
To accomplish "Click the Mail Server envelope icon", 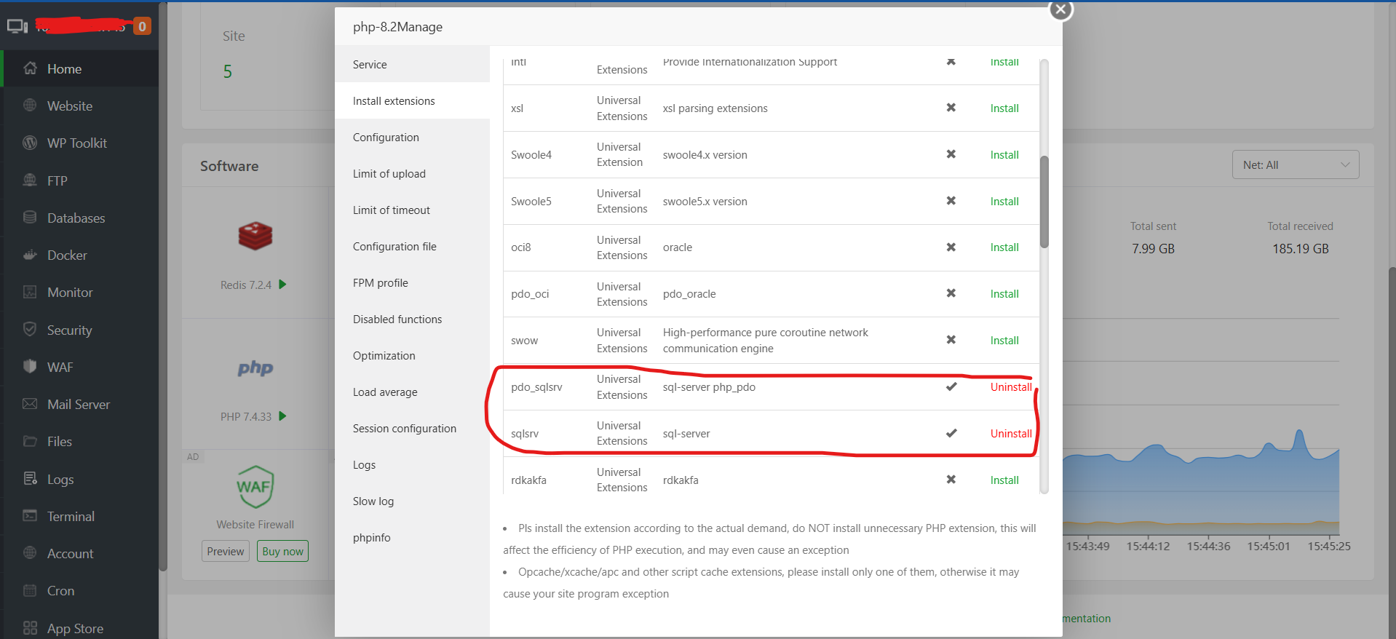I will coord(30,404).
